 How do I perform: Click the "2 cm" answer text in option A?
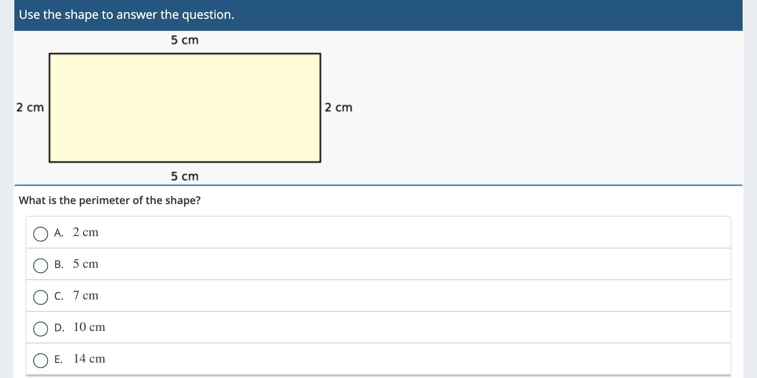[x=86, y=232]
